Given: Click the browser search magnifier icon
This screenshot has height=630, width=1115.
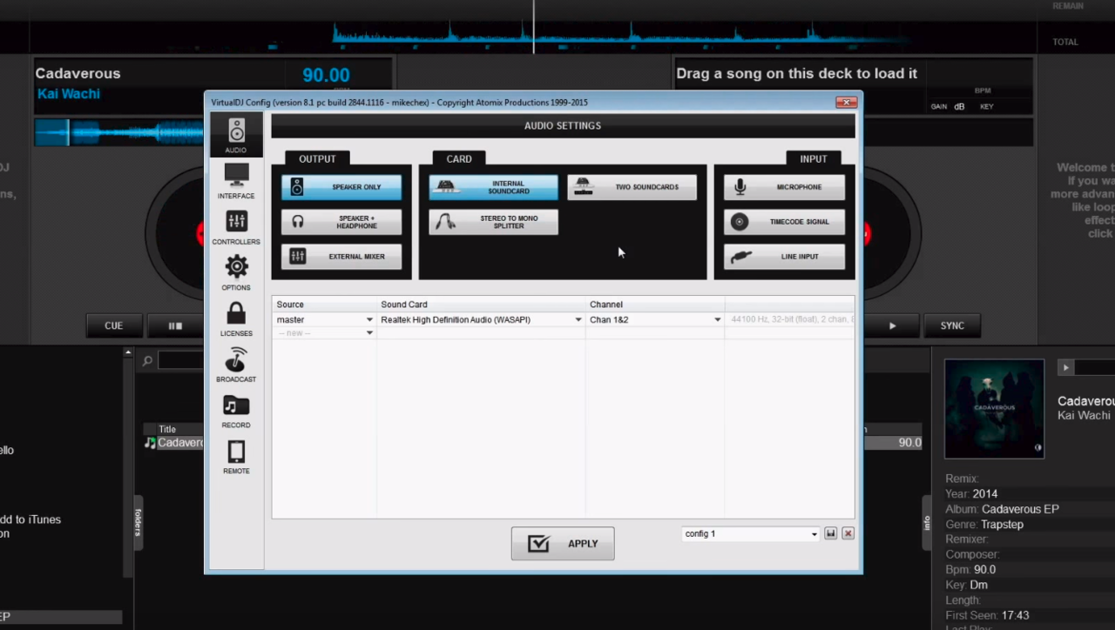Looking at the screenshot, I should pyautogui.click(x=147, y=361).
